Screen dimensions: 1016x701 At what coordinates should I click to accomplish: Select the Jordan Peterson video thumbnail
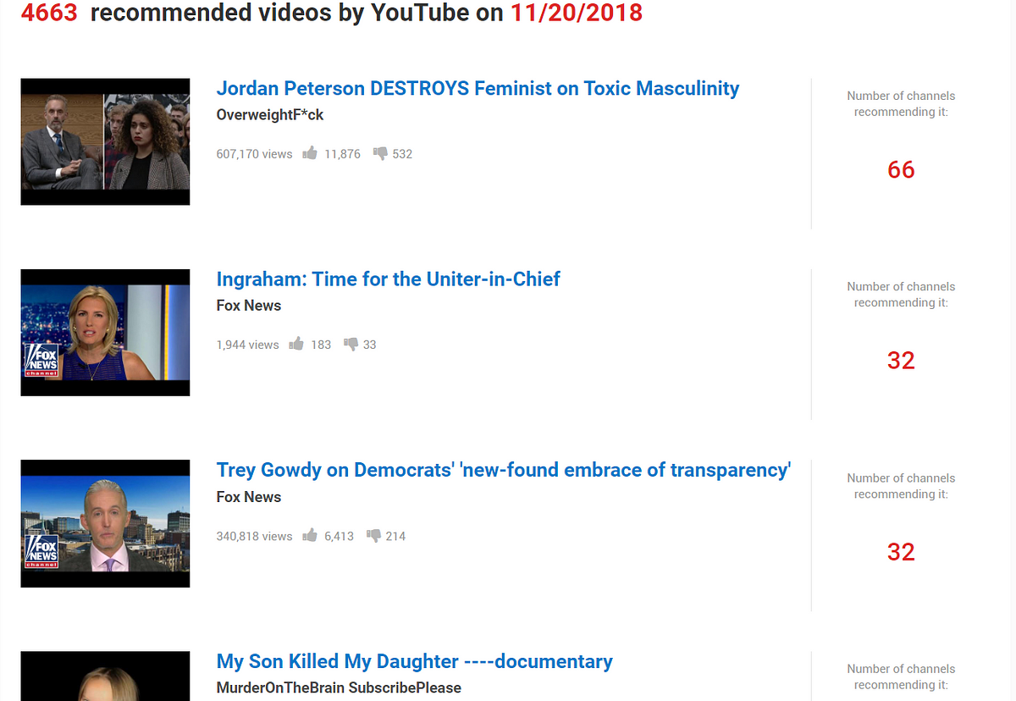click(x=105, y=141)
